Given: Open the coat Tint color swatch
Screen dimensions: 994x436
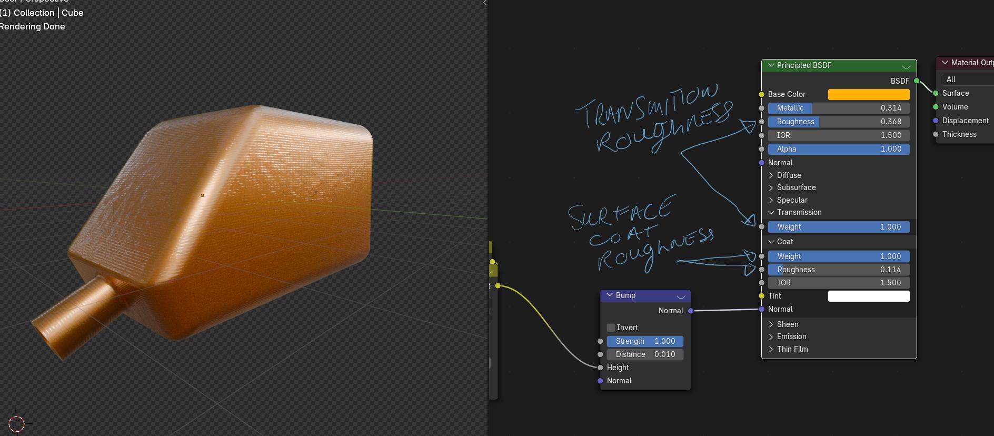Looking at the screenshot, I should (x=869, y=296).
